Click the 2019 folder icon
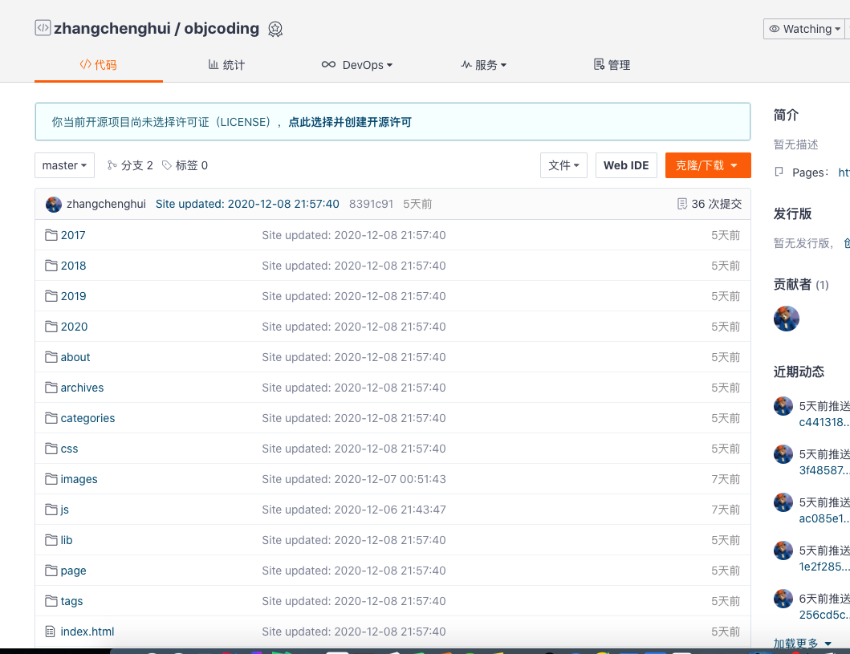The width and height of the screenshot is (850, 654). [51, 296]
